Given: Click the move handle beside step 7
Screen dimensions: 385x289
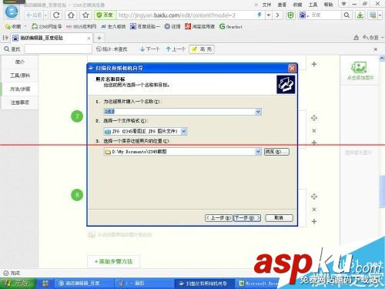Looking at the screenshot, I should (314, 118).
